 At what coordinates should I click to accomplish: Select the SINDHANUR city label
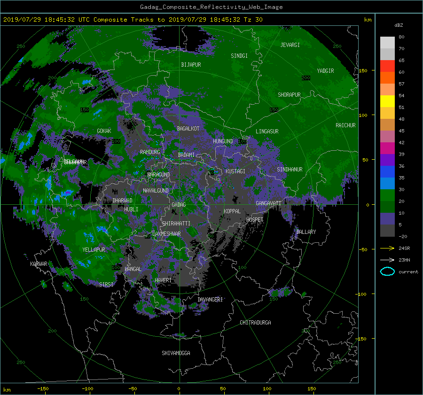point(290,170)
